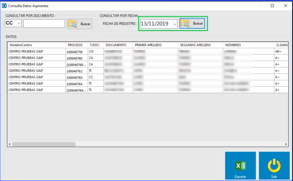
Task: Select process cell 100040759
Action: pos(77,52)
